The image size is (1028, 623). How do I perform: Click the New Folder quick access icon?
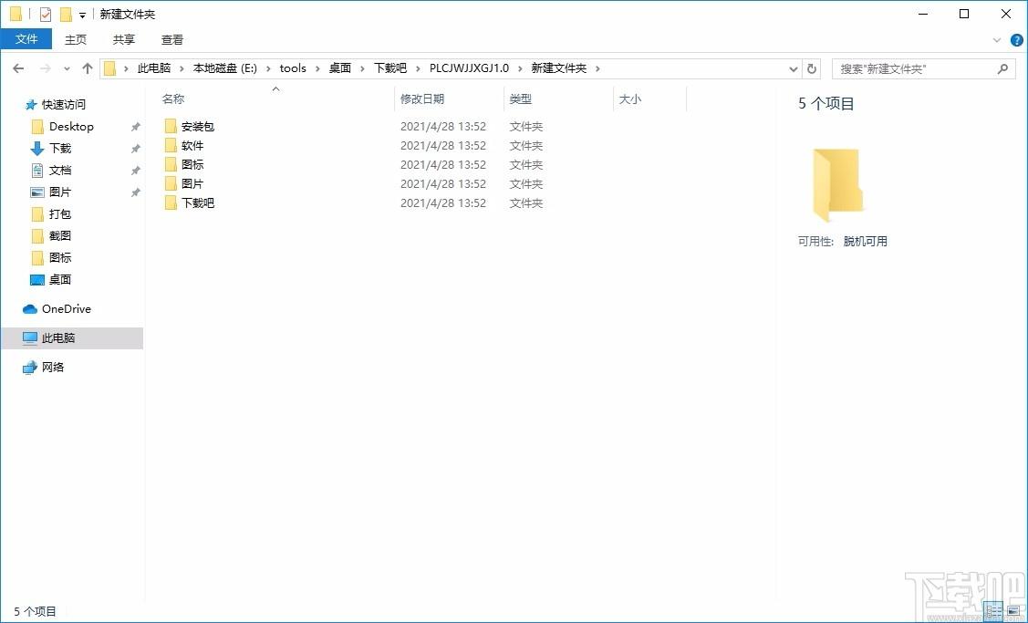[66, 14]
